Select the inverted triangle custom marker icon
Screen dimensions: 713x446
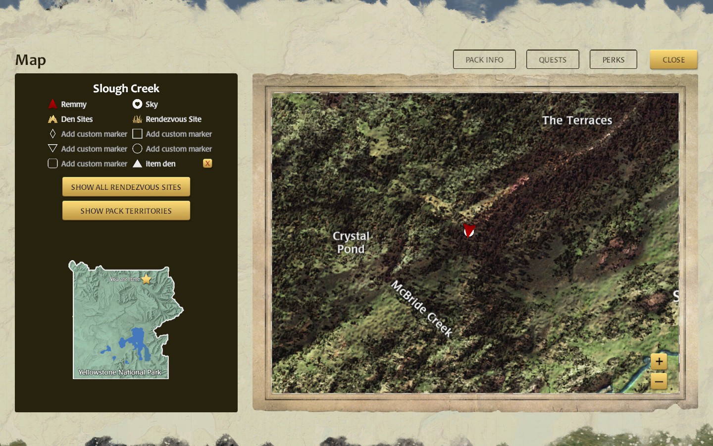click(52, 149)
